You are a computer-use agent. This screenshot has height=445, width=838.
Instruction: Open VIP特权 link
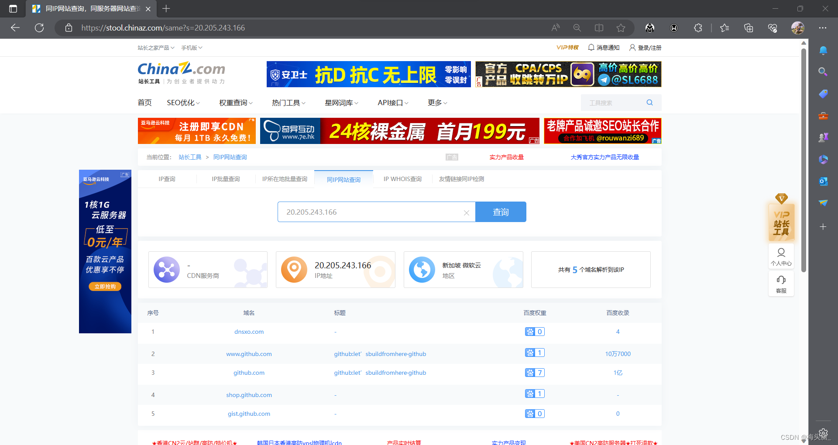point(567,48)
